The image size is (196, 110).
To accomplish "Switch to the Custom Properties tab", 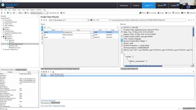I will click(21, 70).
